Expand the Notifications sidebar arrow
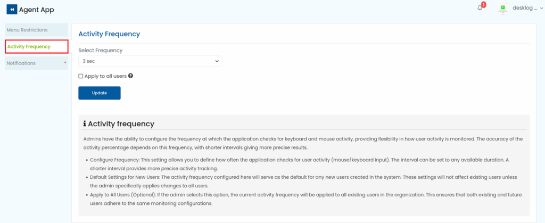 [65, 63]
